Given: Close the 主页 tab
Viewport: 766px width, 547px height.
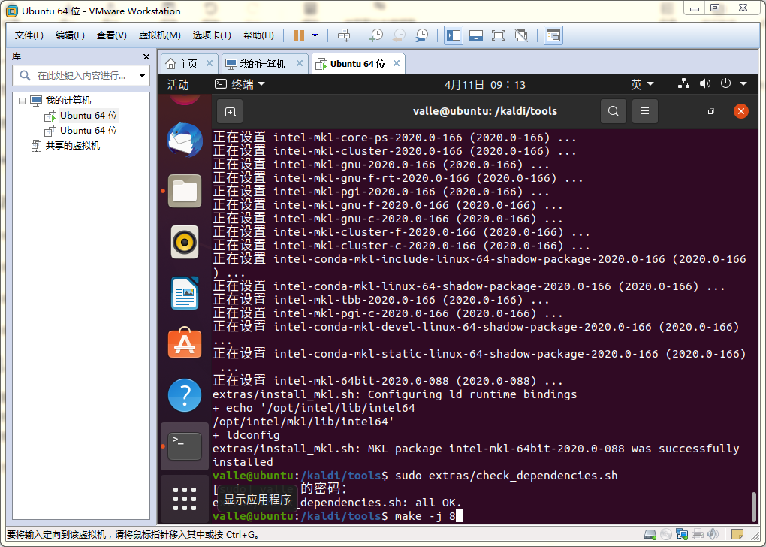Looking at the screenshot, I should coord(209,64).
